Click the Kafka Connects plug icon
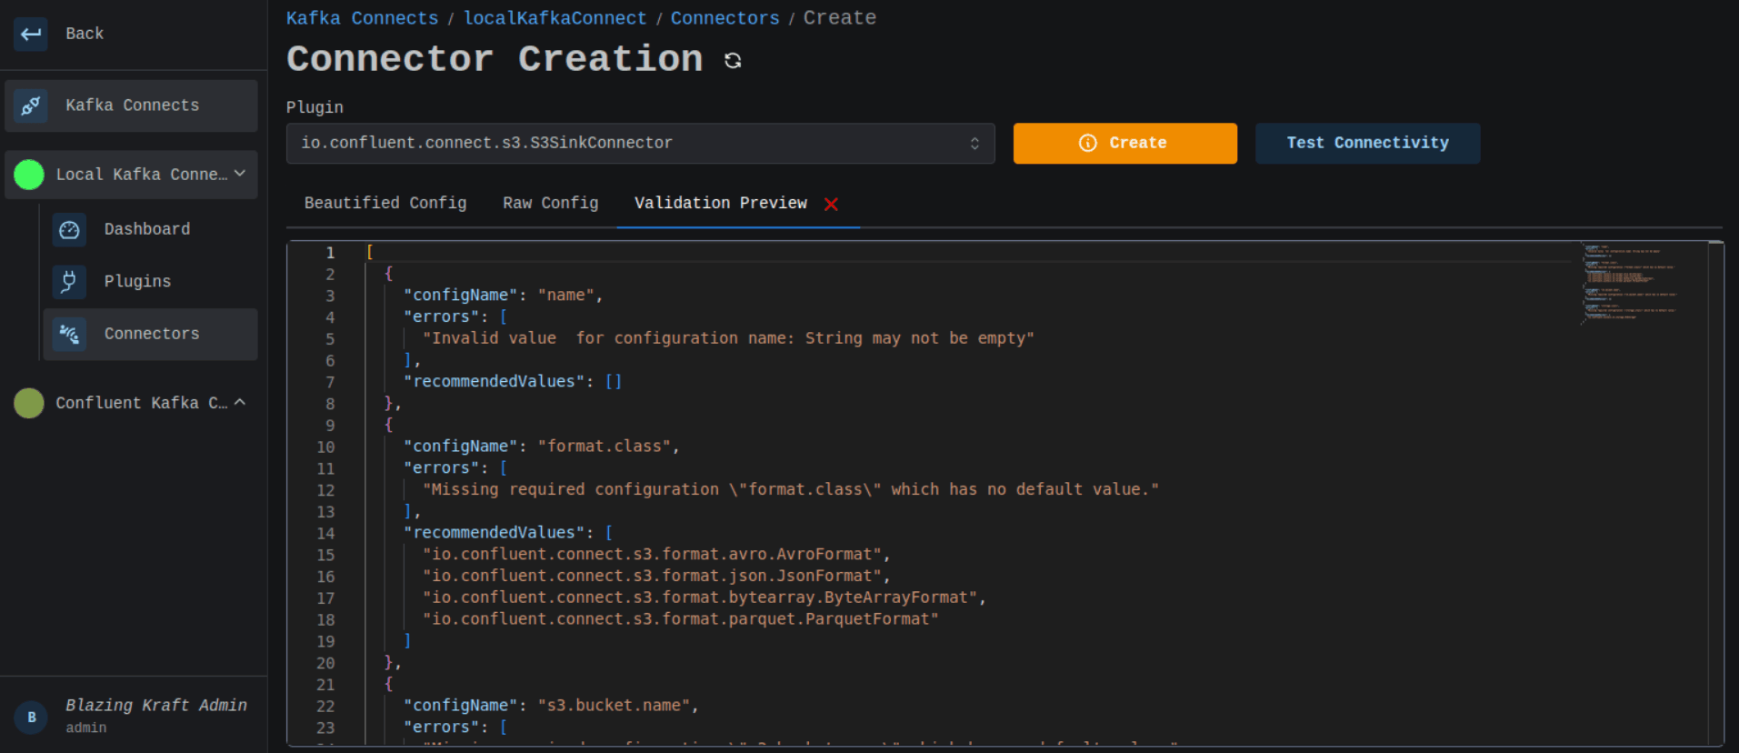1739x753 pixels. tap(31, 105)
